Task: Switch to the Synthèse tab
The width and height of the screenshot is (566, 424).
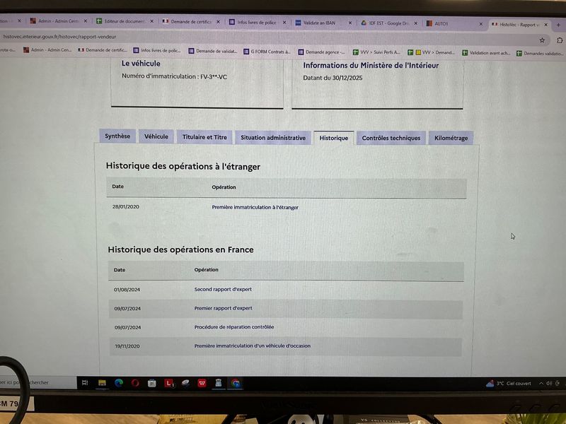Action: (117, 136)
